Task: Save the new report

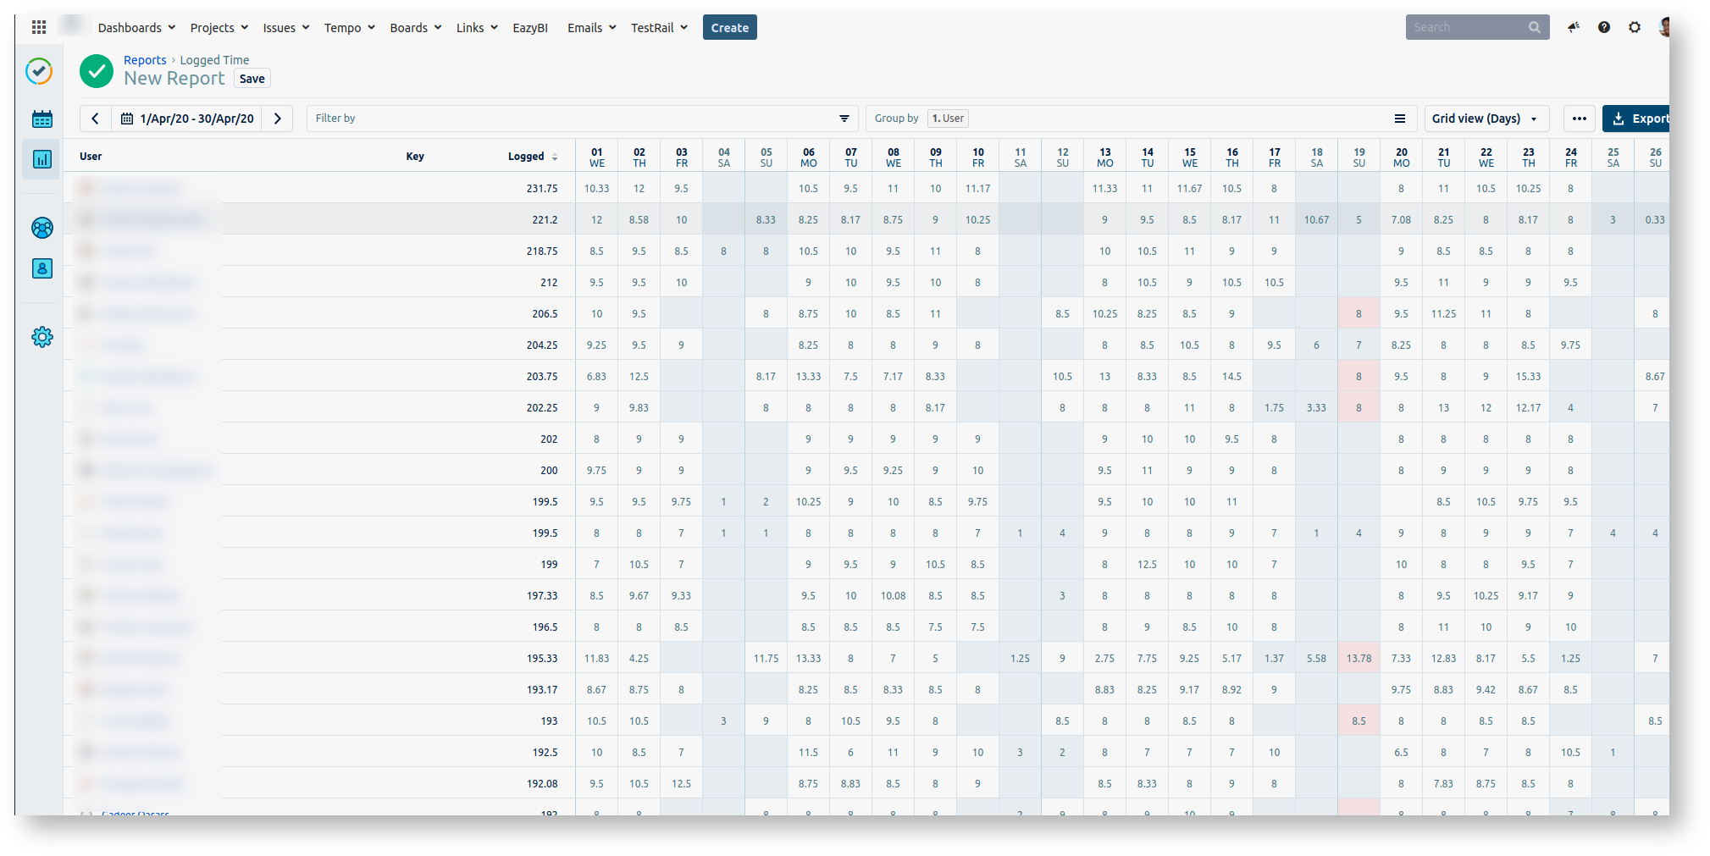Action: click(252, 79)
